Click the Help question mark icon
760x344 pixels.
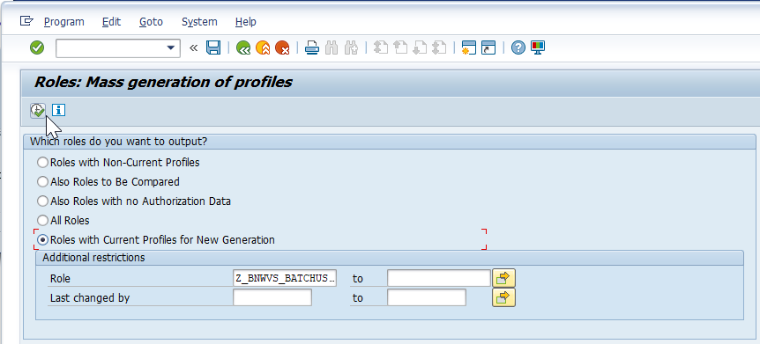click(518, 48)
